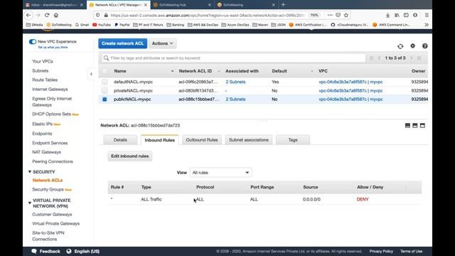Maximize details pane with full layout icon
The width and height of the screenshot is (455, 256).
click(x=422, y=125)
